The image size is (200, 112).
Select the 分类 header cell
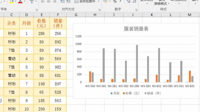click(x=12, y=23)
